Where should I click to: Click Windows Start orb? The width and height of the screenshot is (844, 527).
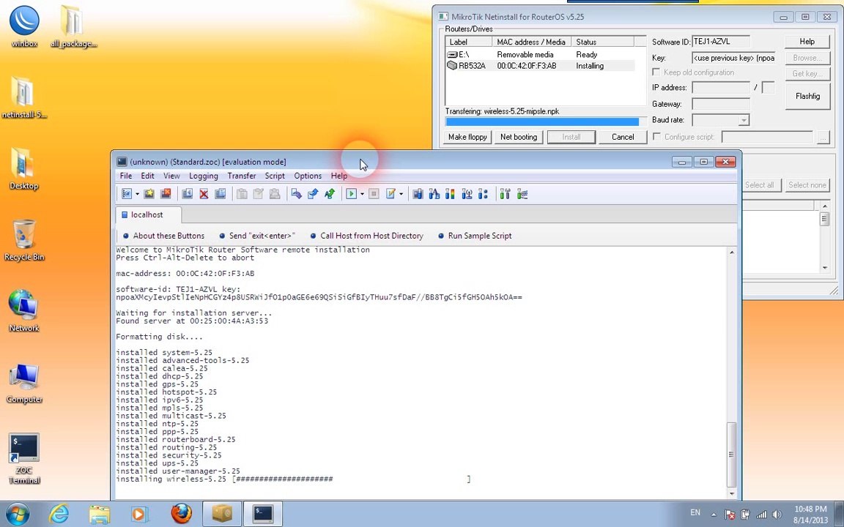point(18,514)
